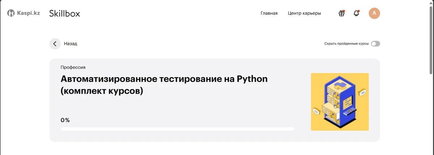Image resolution: width=434 pixels, height=155 pixels.
Task: Go to the Главная menu item
Action: point(269,13)
